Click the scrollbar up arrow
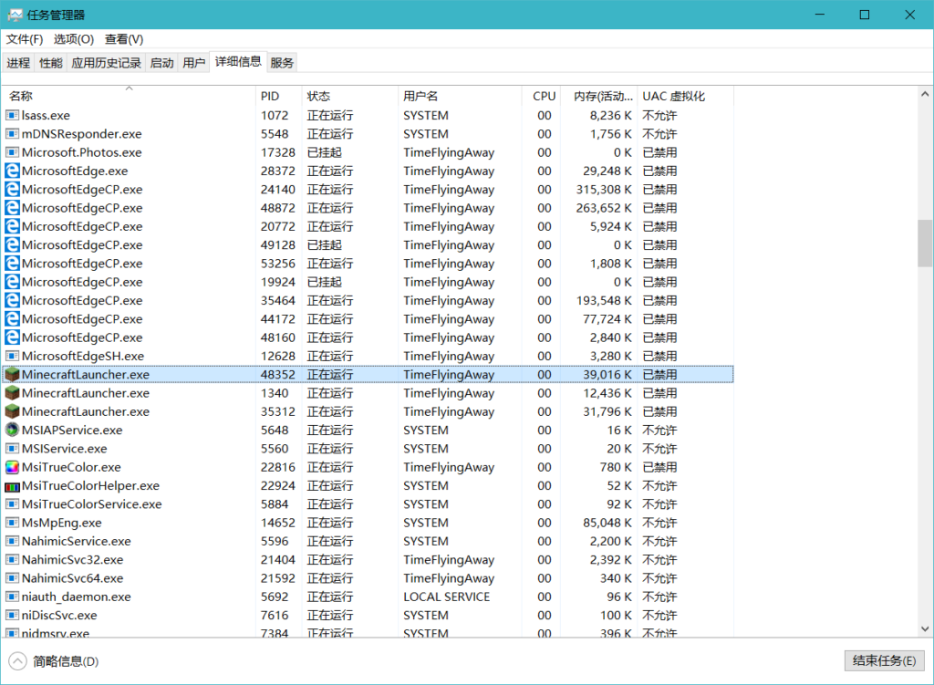This screenshot has width=934, height=685. [x=925, y=94]
